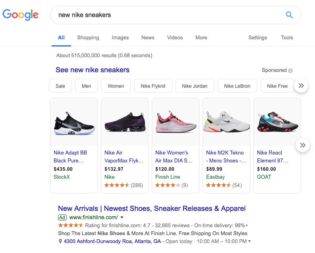This screenshot has height=253, width=315.
Task: Open the 4300 Ashford-Dunwoody Roa, Atlanta address link
Action: coord(112,241)
